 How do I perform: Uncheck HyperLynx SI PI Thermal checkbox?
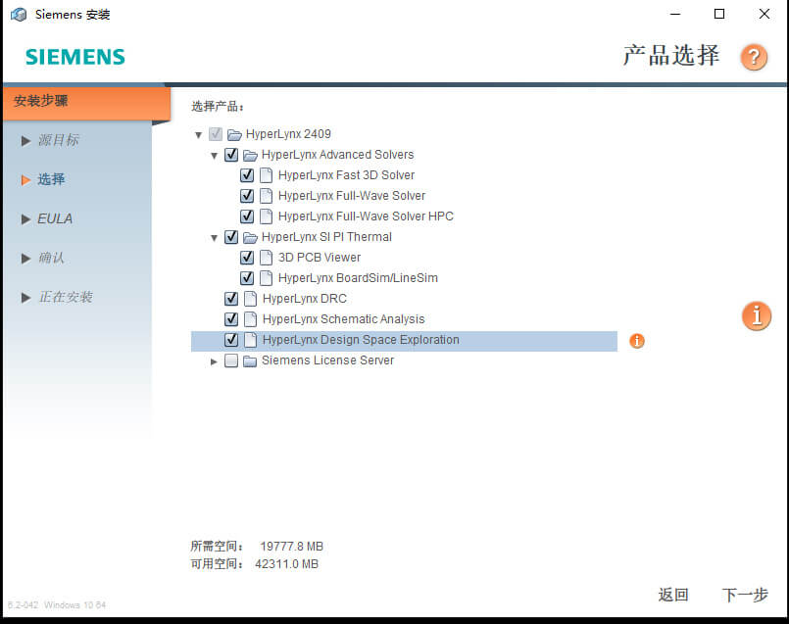pos(231,237)
